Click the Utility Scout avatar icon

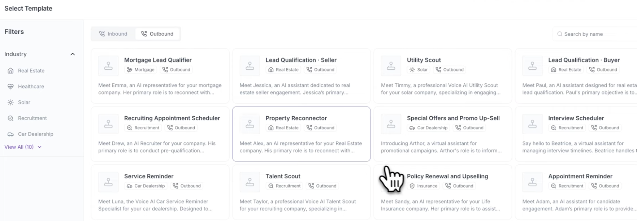[391, 66]
